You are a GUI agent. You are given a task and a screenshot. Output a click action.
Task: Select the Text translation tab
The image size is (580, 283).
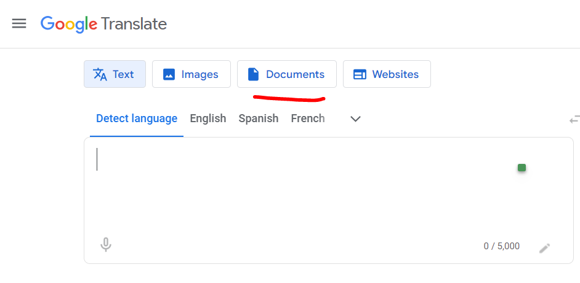point(115,74)
